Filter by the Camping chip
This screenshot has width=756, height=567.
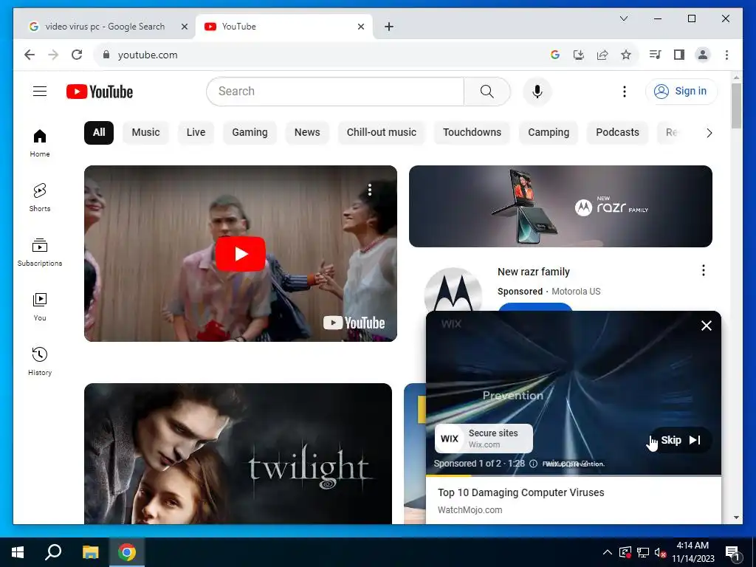click(x=549, y=133)
